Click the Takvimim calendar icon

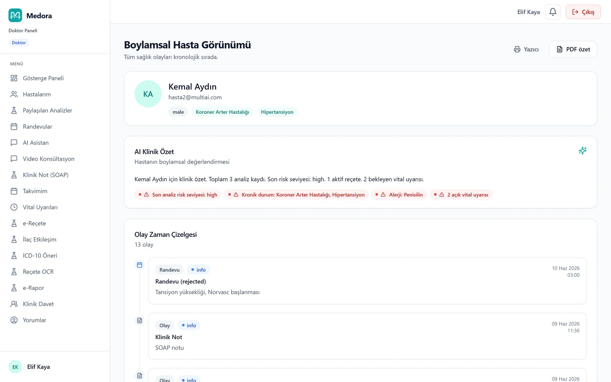pos(14,191)
